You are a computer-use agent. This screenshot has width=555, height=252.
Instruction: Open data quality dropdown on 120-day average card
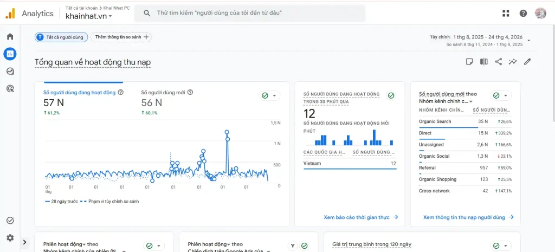[500, 245]
